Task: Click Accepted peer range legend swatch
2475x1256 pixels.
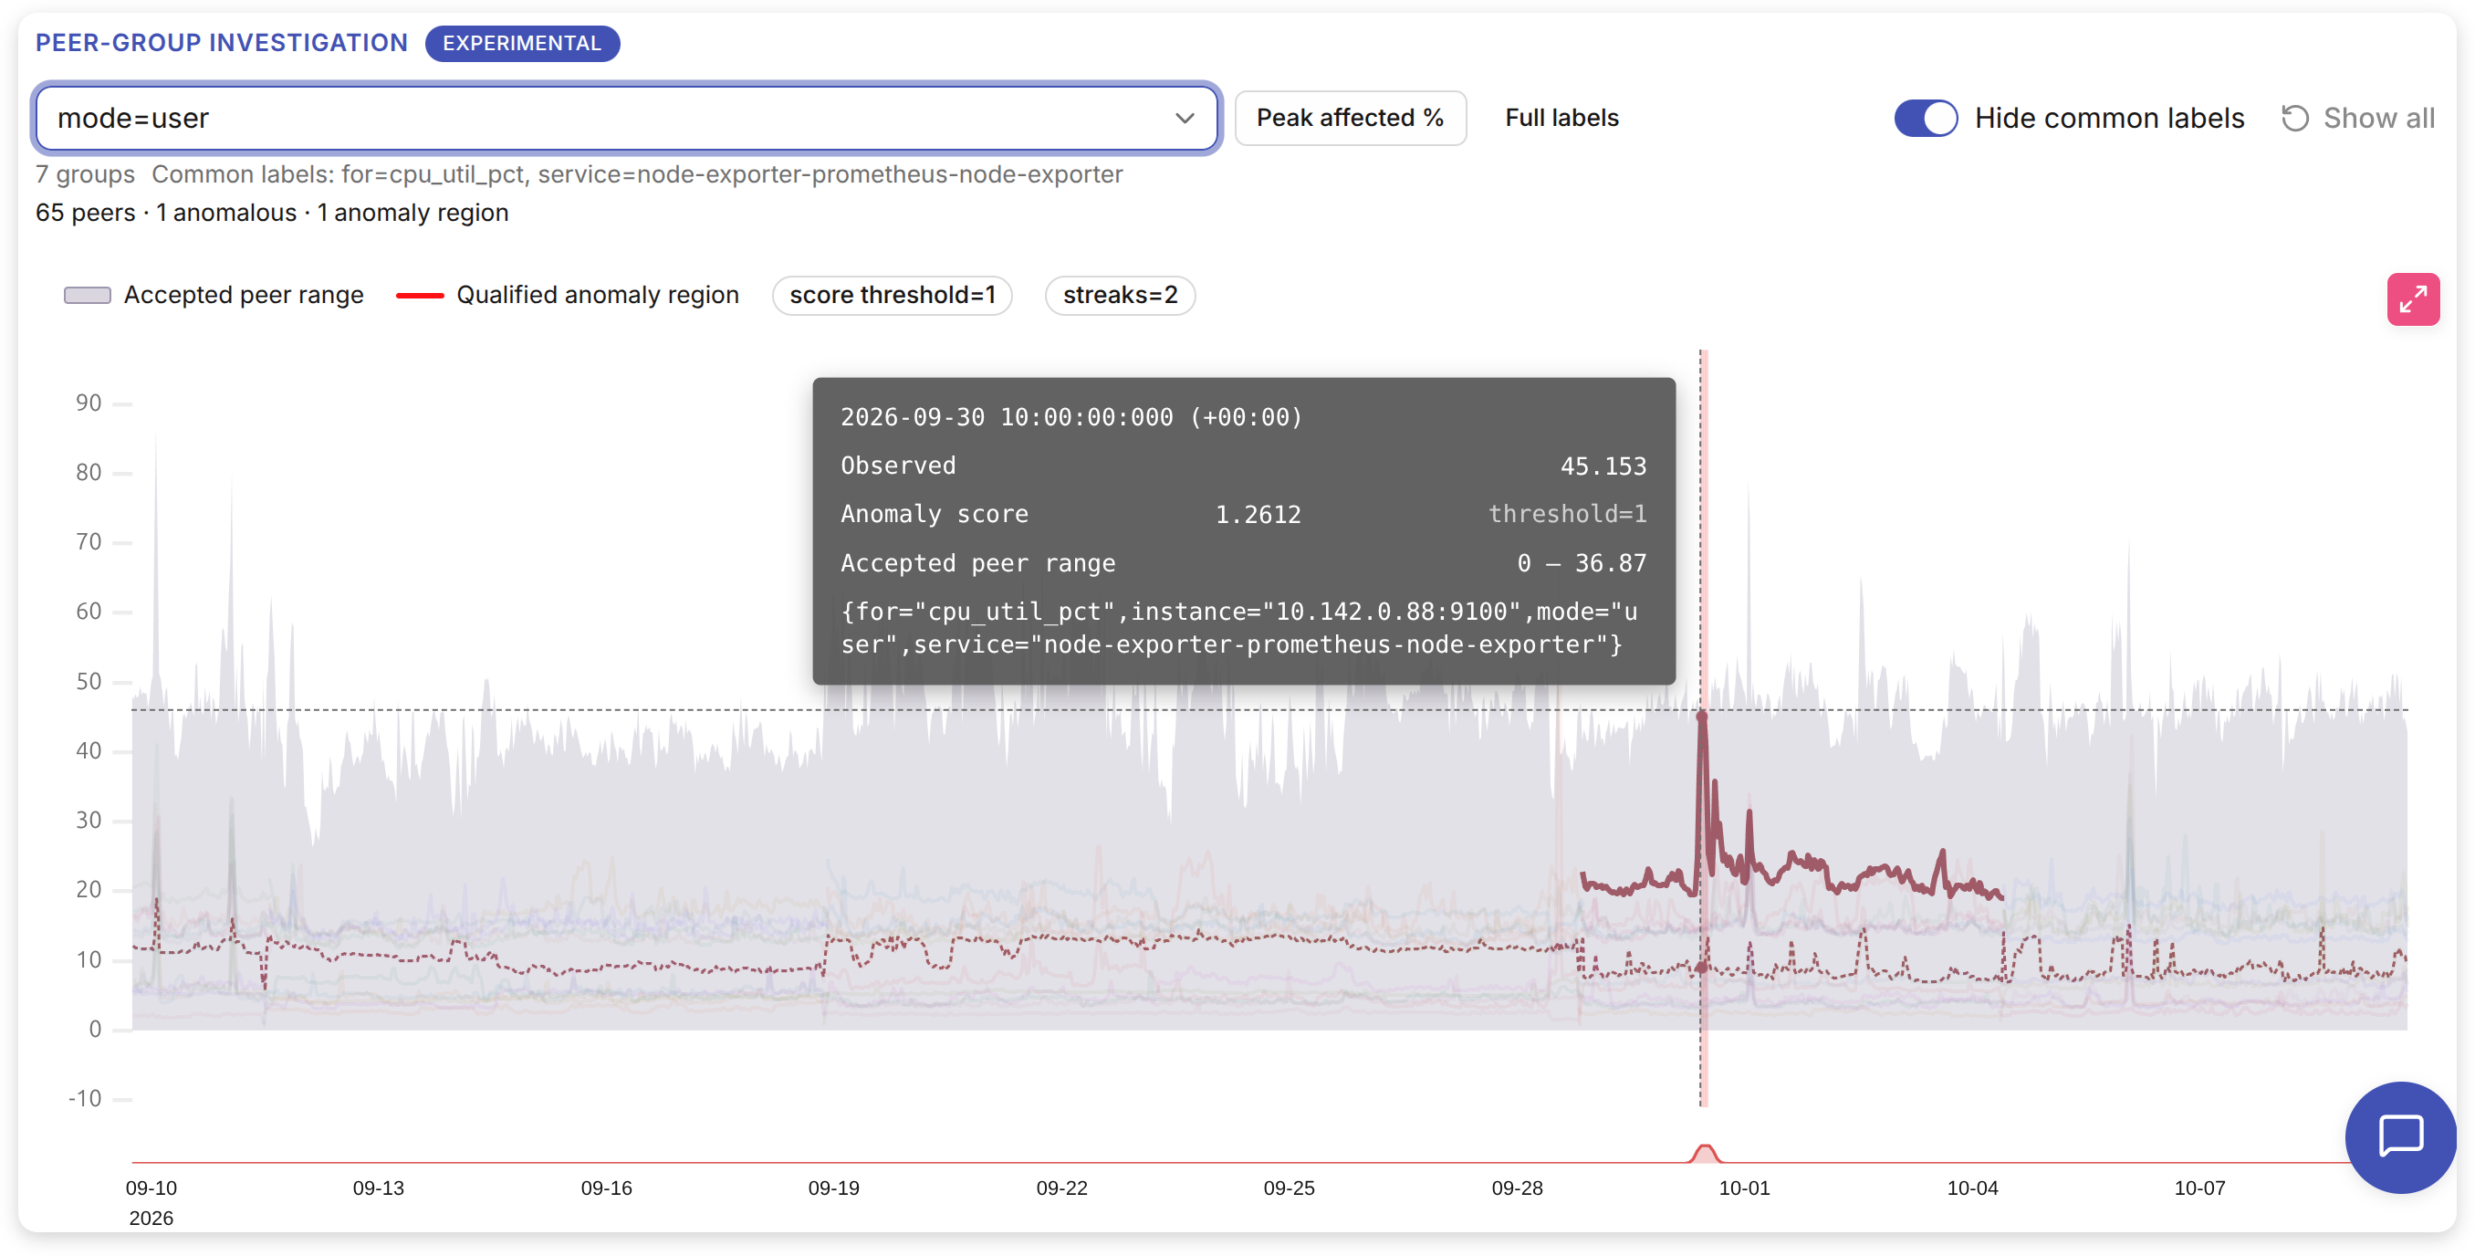Action: click(88, 295)
